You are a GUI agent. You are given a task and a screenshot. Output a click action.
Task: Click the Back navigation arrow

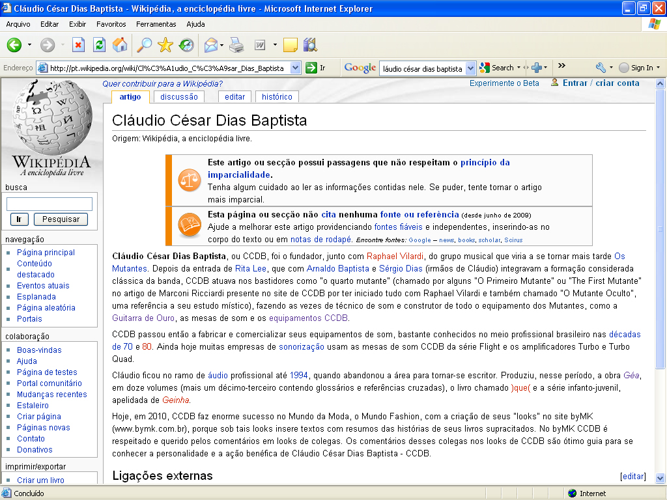tap(14, 45)
